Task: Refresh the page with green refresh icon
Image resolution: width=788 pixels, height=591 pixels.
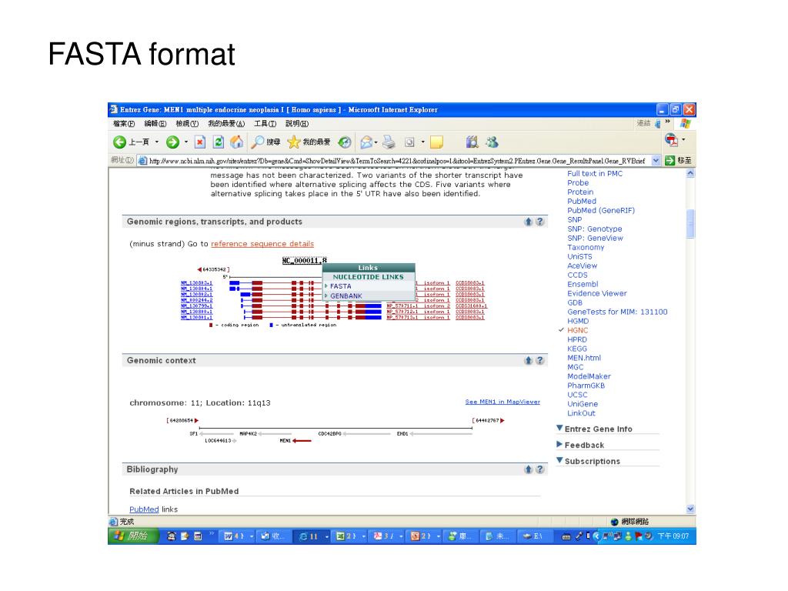Action: point(218,142)
